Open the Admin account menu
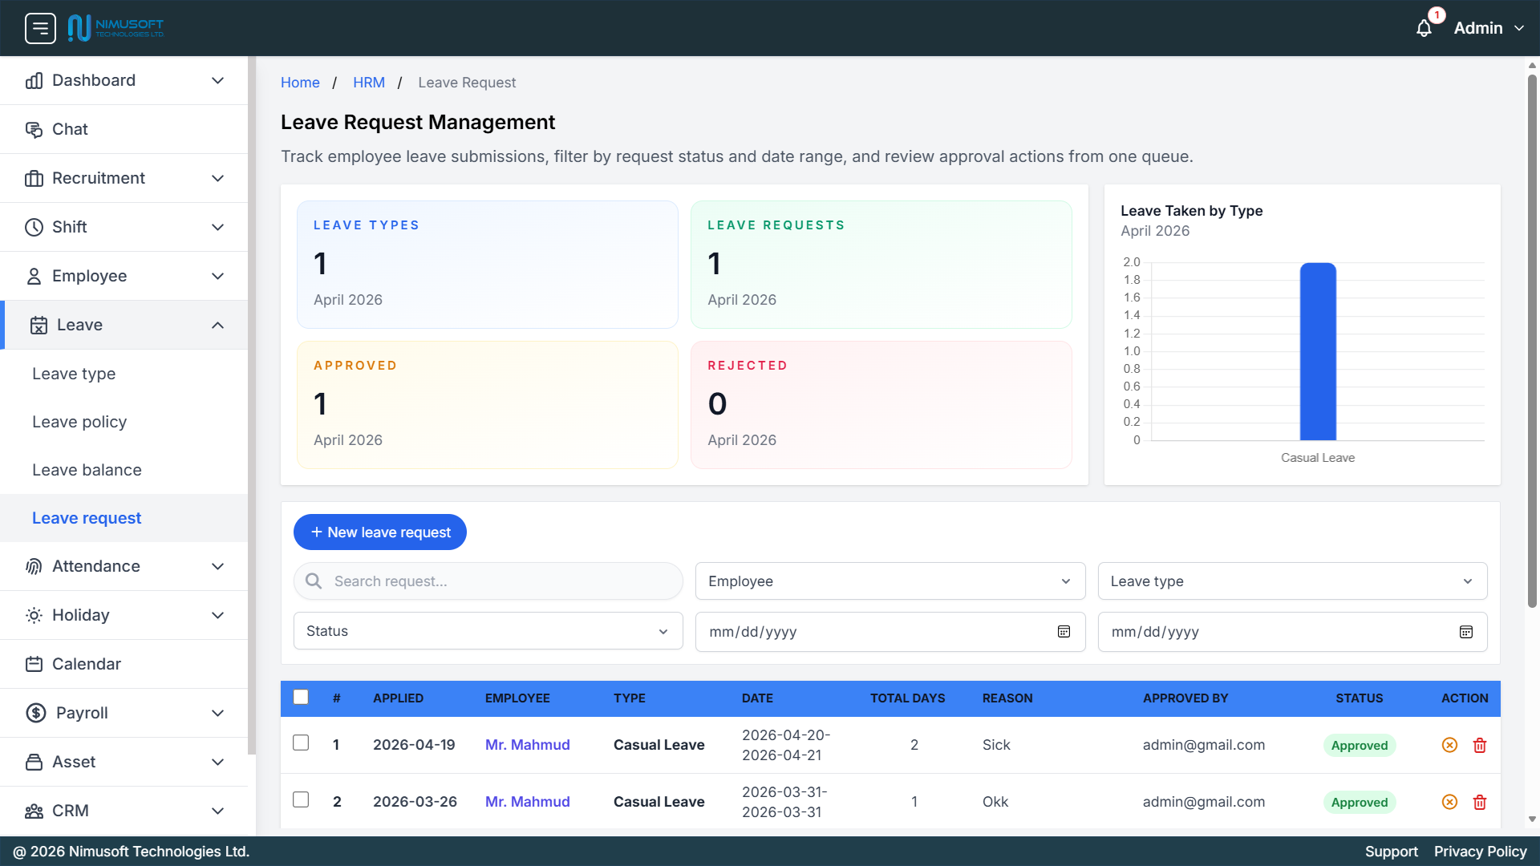This screenshot has width=1540, height=866. tap(1485, 27)
